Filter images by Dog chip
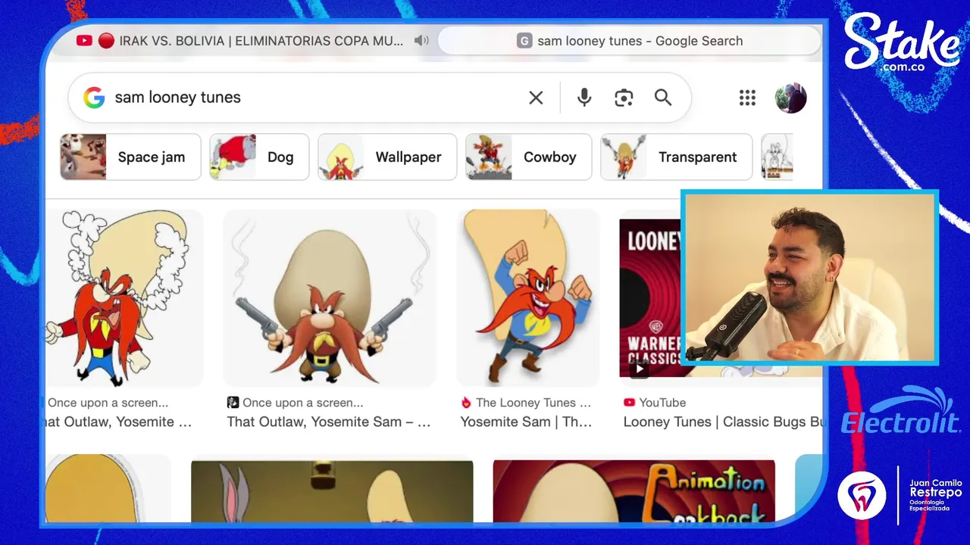The image size is (970, 545). click(259, 157)
